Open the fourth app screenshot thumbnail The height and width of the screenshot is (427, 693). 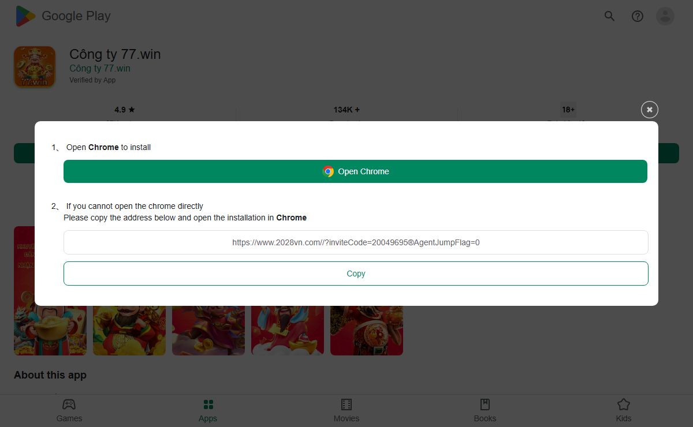[x=288, y=331]
